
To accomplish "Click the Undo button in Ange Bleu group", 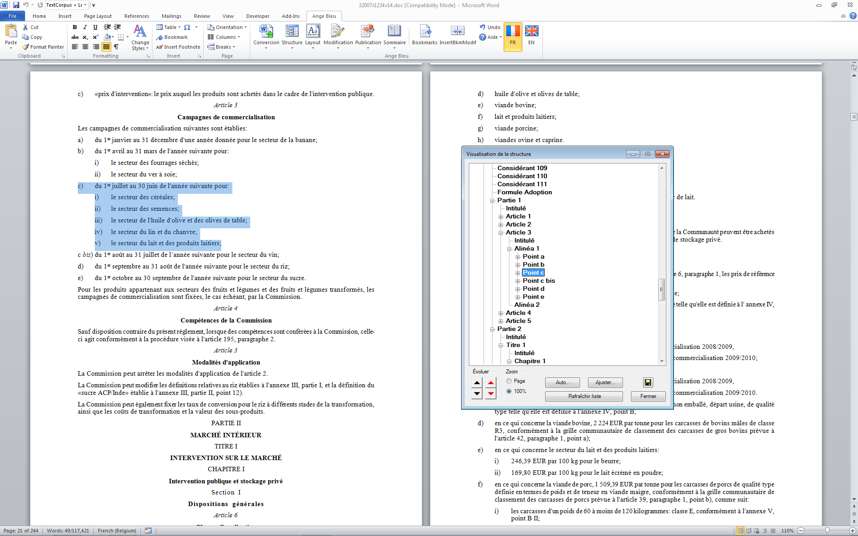I will point(490,27).
